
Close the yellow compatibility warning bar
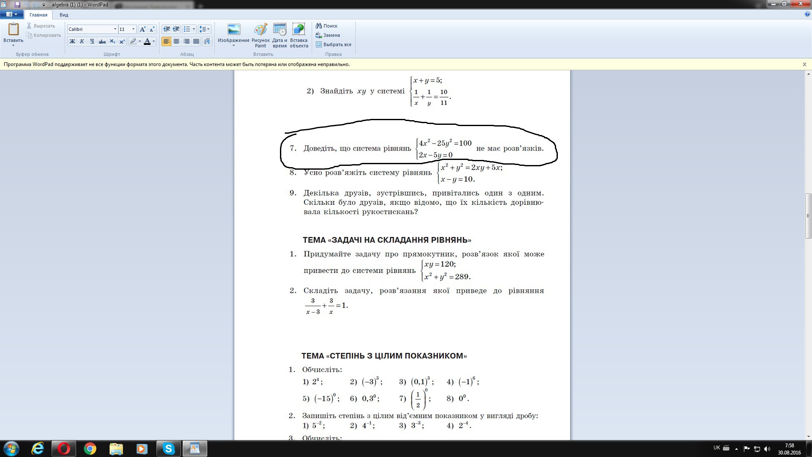(x=804, y=64)
